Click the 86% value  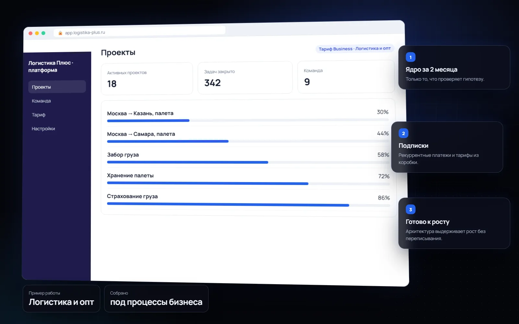click(384, 198)
